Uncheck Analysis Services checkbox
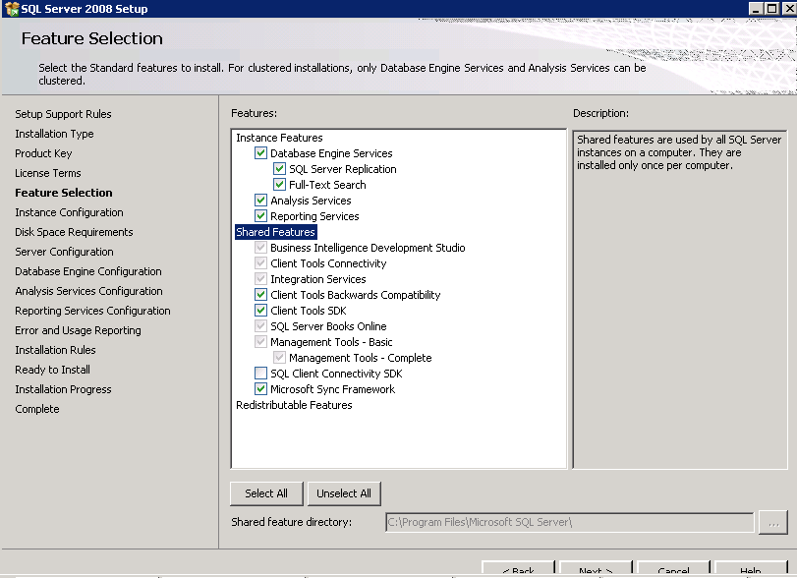The height and width of the screenshot is (578, 797). click(x=260, y=201)
